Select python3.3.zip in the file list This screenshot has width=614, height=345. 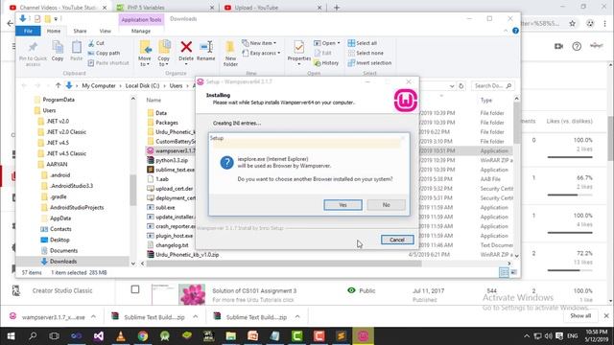point(172,160)
